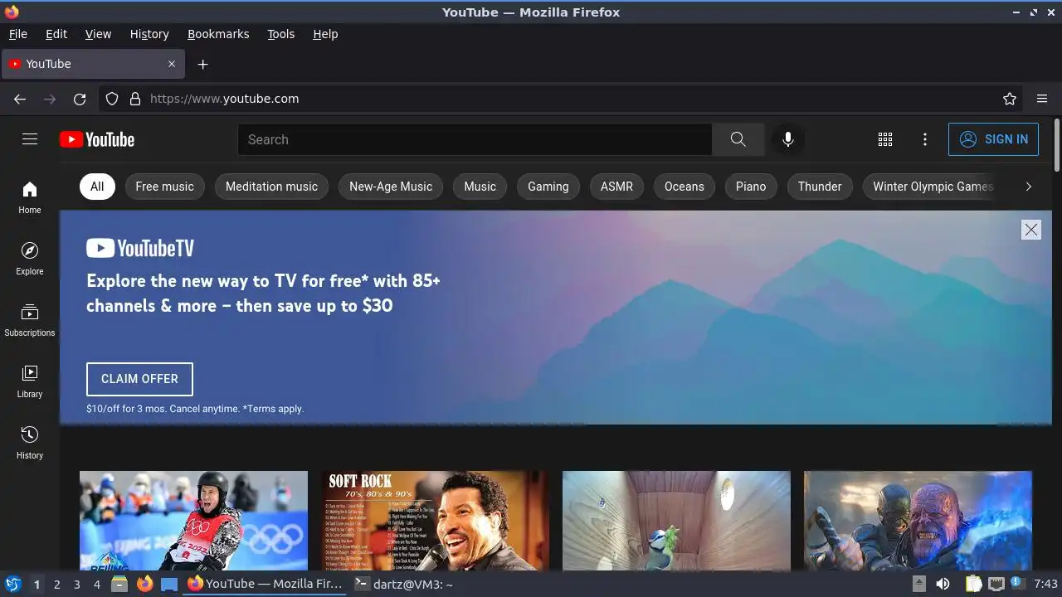Click the site padlock icon
The width and height of the screenshot is (1062, 597).
pos(135,99)
